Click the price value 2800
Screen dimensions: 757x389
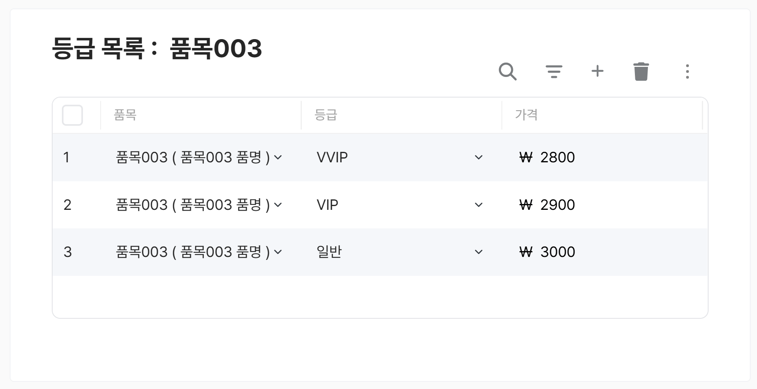(557, 157)
